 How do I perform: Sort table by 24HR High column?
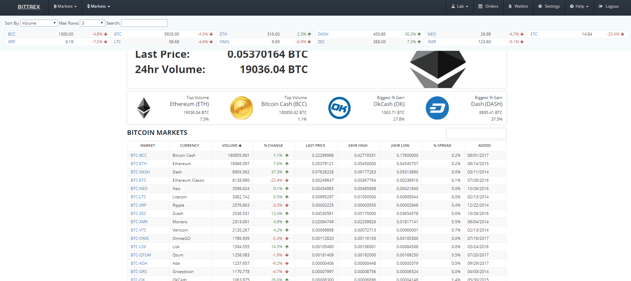pyautogui.click(x=358, y=145)
